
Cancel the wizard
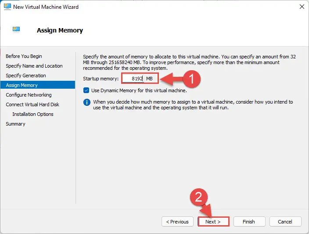click(285, 222)
